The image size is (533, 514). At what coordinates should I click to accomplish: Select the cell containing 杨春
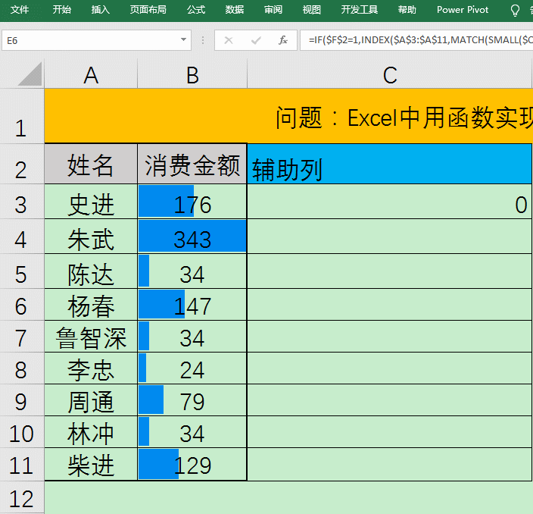[91, 305]
